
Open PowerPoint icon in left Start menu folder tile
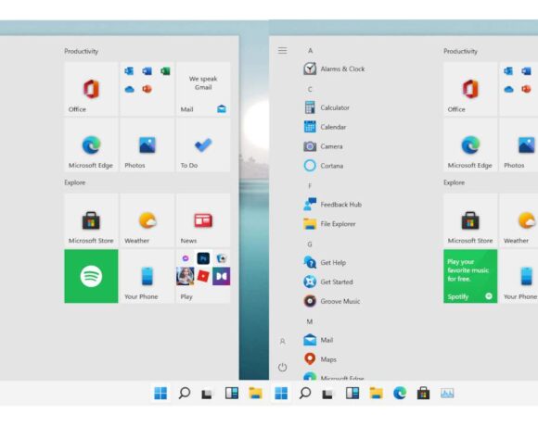[147, 89]
